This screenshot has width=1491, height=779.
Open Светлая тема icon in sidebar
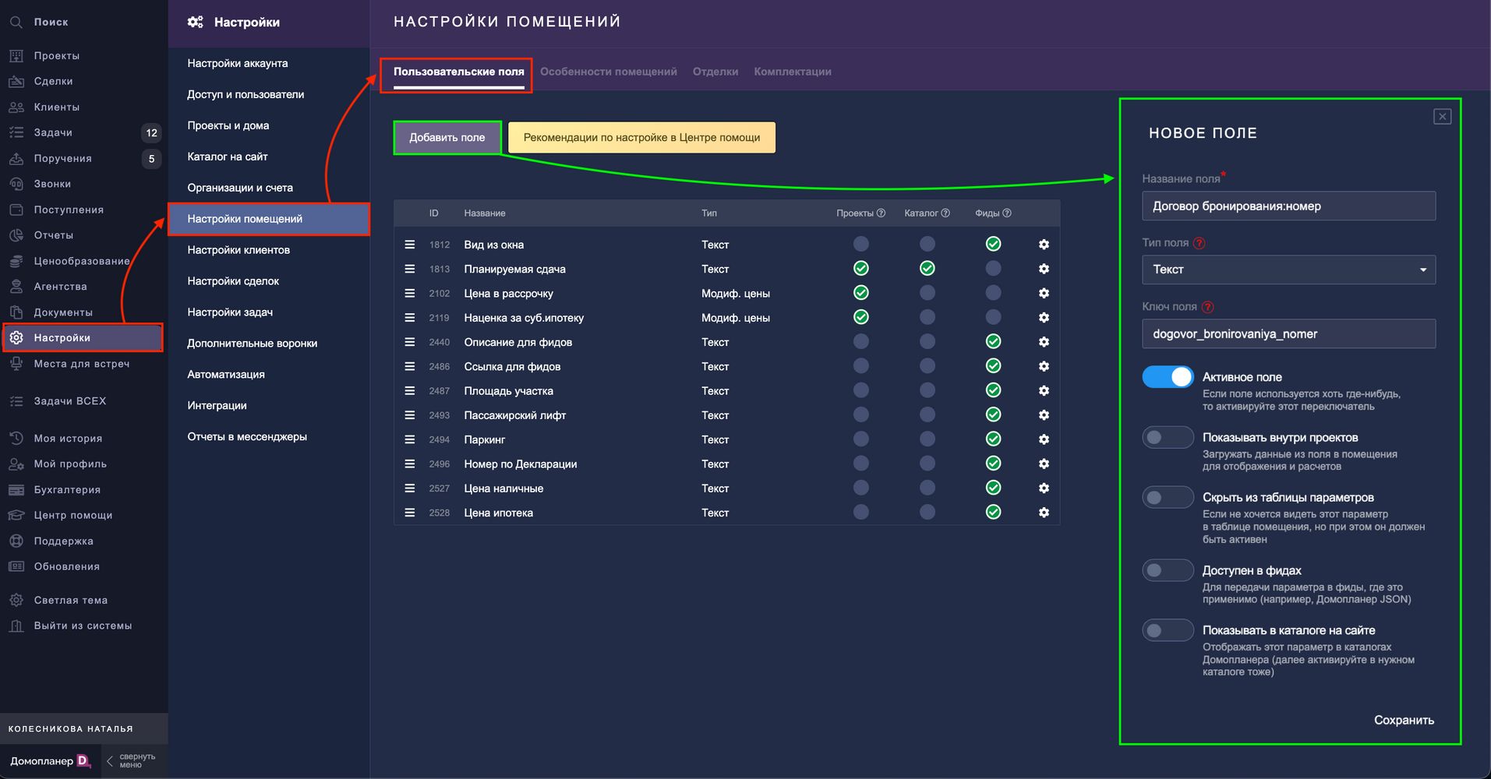16,600
